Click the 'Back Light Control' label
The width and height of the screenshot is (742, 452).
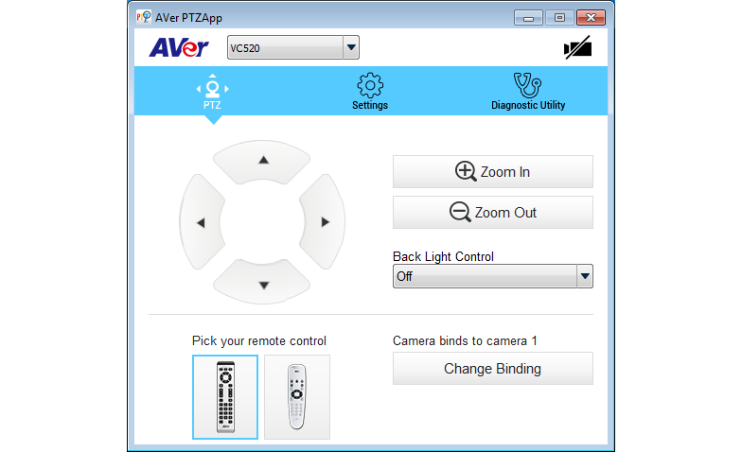click(x=443, y=257)
